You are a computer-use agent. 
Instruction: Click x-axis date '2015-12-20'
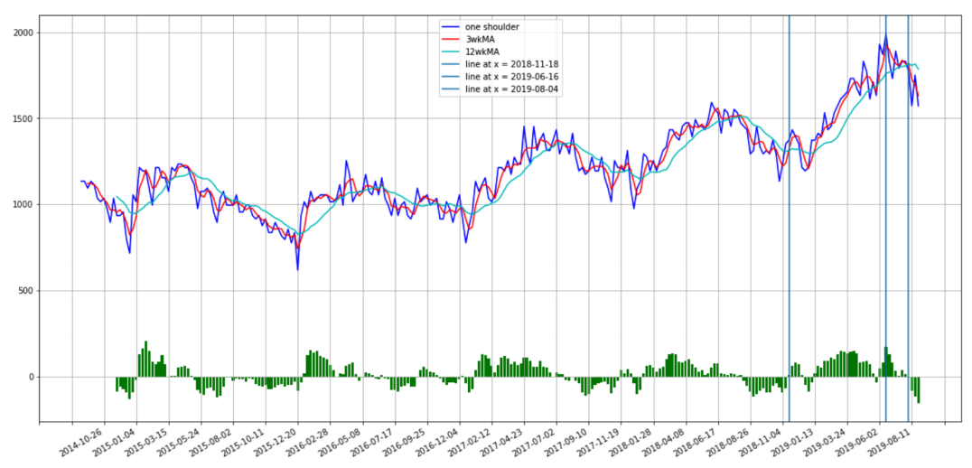276,441
